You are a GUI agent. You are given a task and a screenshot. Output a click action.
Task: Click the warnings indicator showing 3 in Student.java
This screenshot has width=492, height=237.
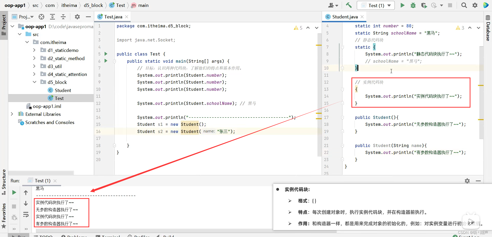click(460, 28)
